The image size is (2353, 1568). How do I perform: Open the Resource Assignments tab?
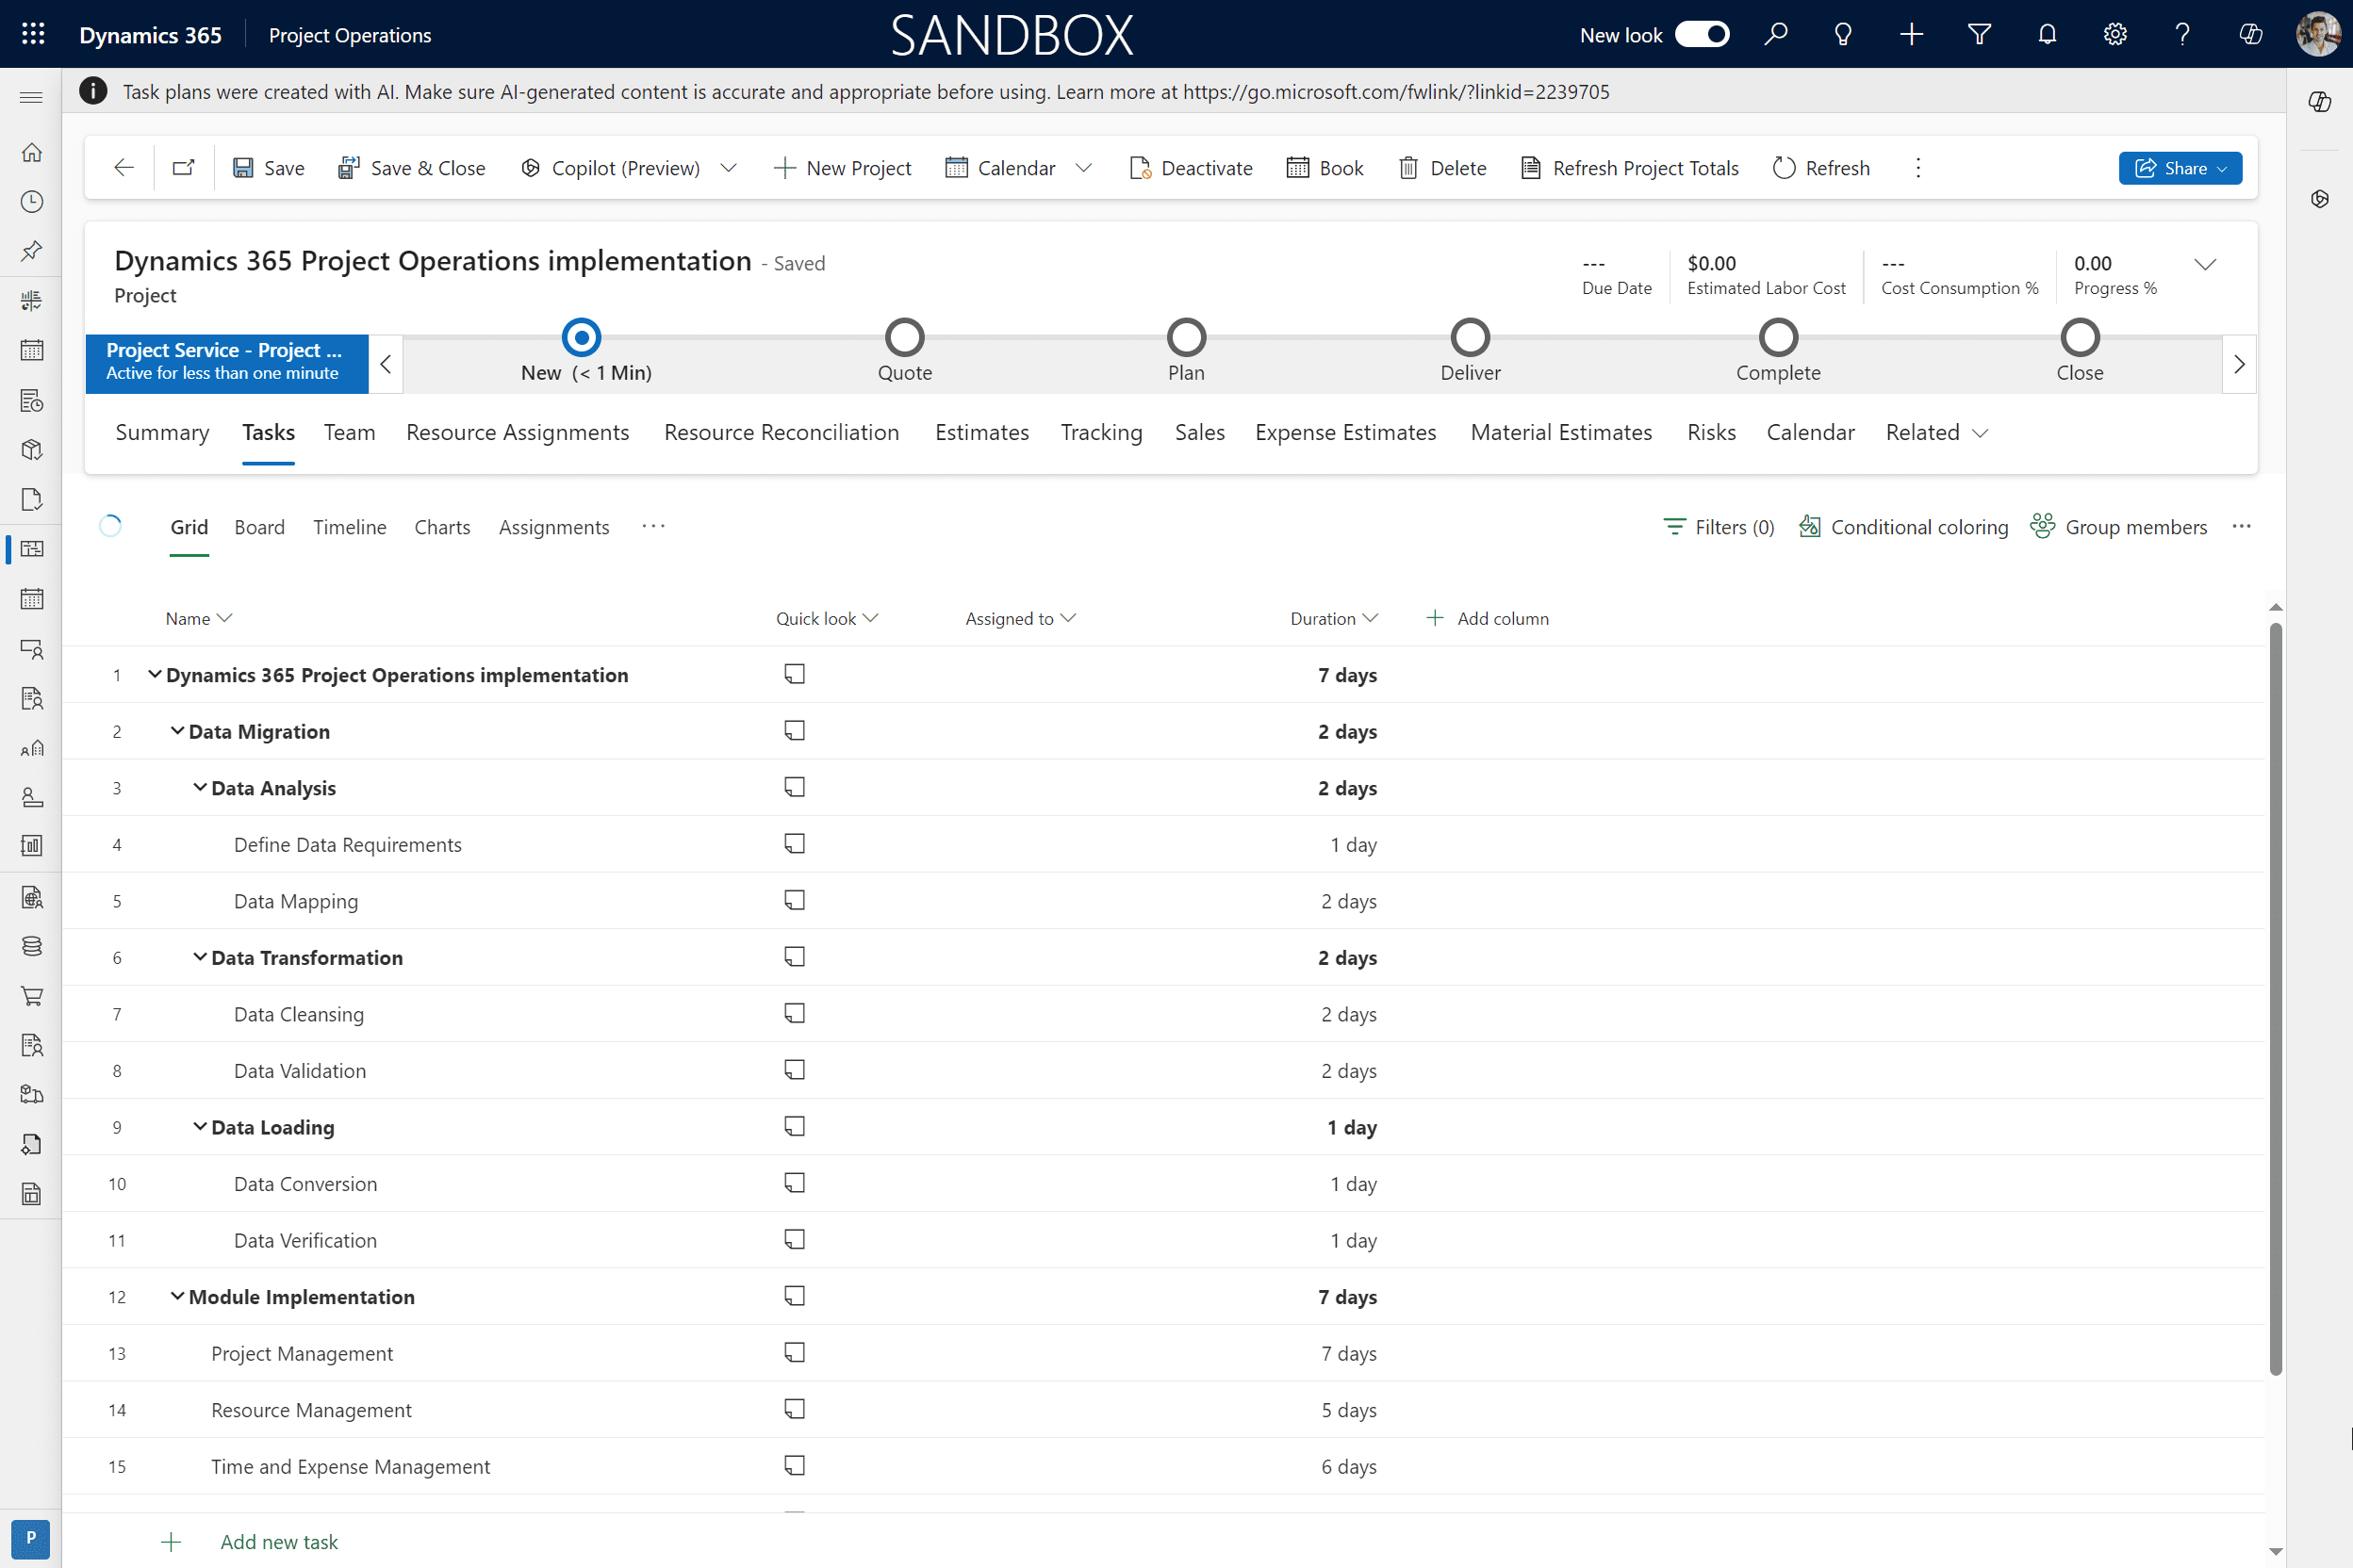[x=518, y=433]
